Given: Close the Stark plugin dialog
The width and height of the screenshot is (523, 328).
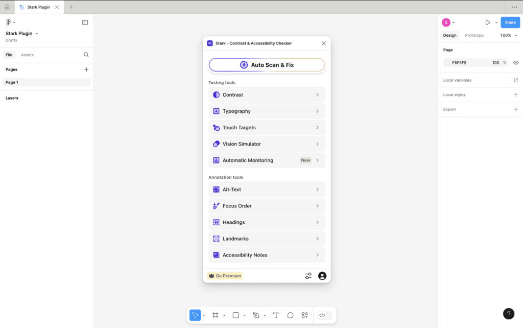Looking at the screenshot, I should [x=323, y=43].
